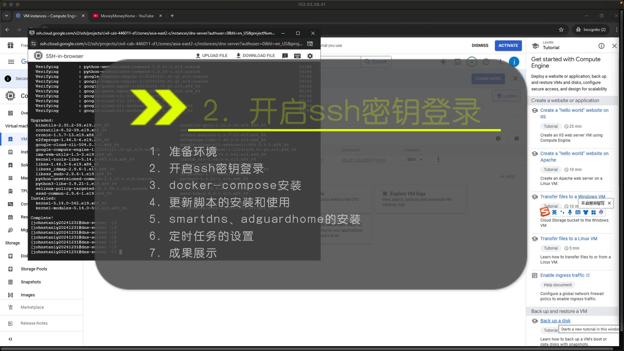
Task: Toggle Sogou English/Chinese mode (英)
Action: 554,212
